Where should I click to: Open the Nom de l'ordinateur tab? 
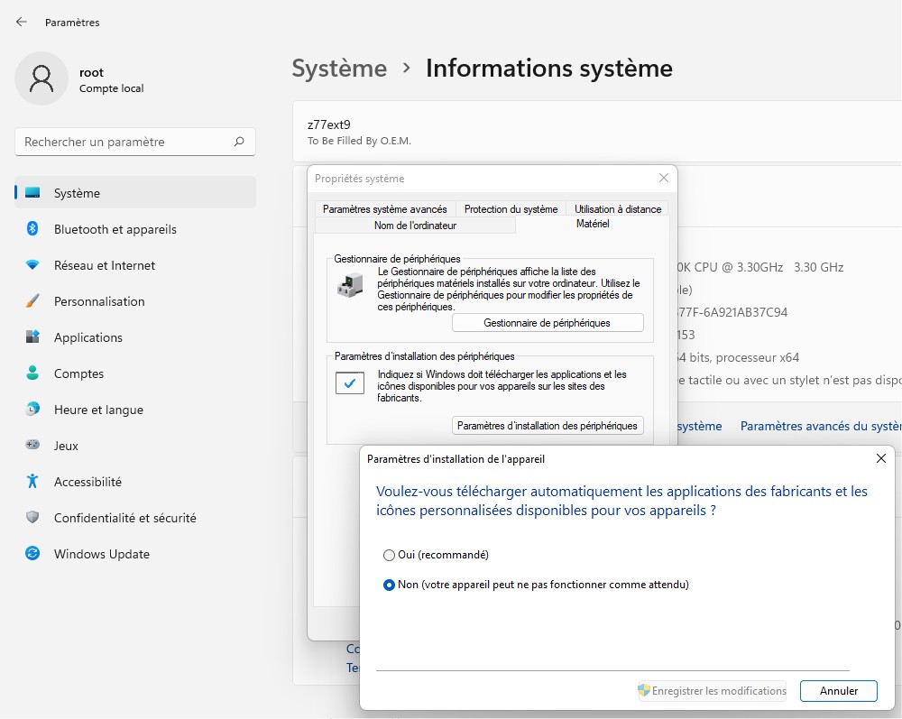tap(415, 225)
